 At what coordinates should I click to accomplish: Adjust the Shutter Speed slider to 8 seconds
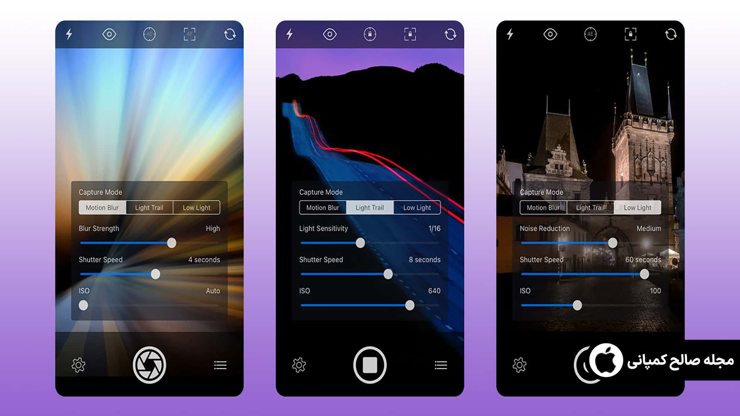click(x=388, y=274)
